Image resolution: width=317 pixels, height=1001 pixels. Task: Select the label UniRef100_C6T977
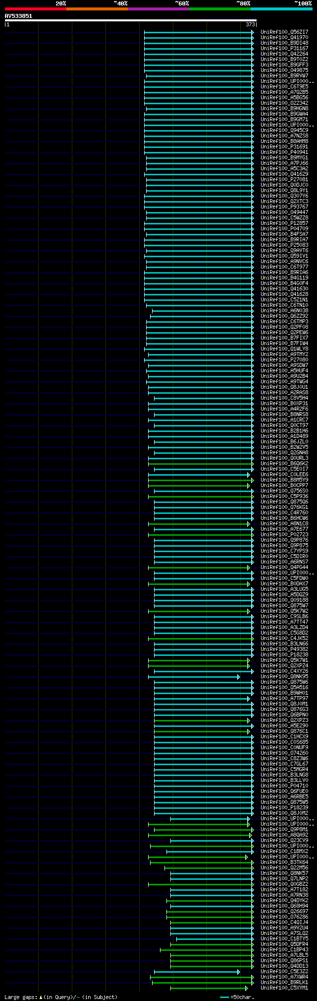coord(284,267)
